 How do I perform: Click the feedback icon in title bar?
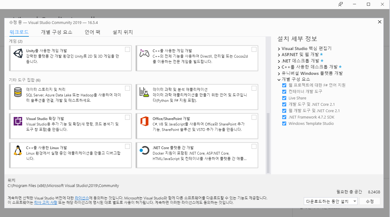[x=341, y=4]
